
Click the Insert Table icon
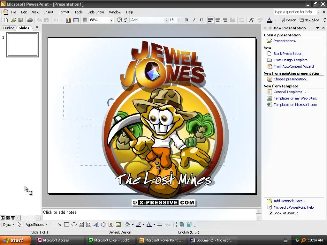[76, 20]
